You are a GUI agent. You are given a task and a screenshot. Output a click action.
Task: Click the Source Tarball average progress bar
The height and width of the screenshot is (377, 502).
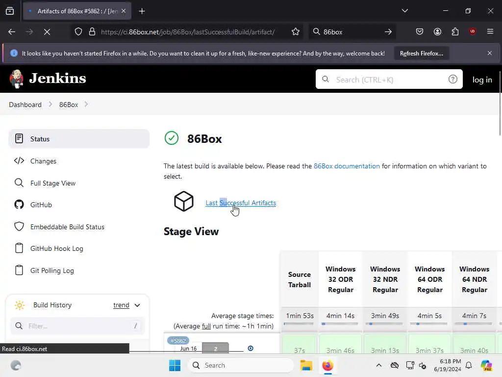[x=299, y=324]
